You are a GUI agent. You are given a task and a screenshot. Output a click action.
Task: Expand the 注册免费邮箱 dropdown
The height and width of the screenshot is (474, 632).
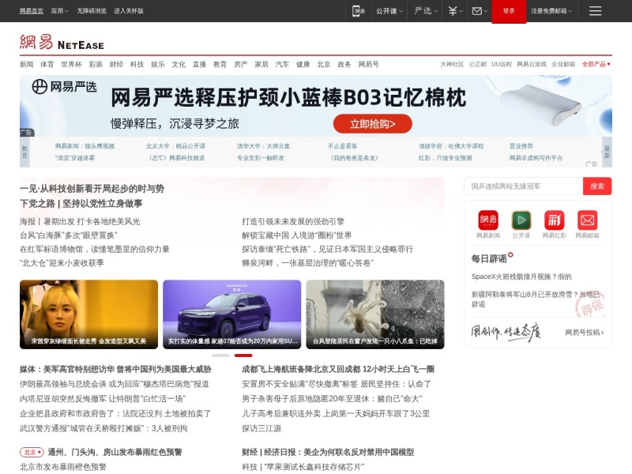pyautogui.click(x=551, y=11)
